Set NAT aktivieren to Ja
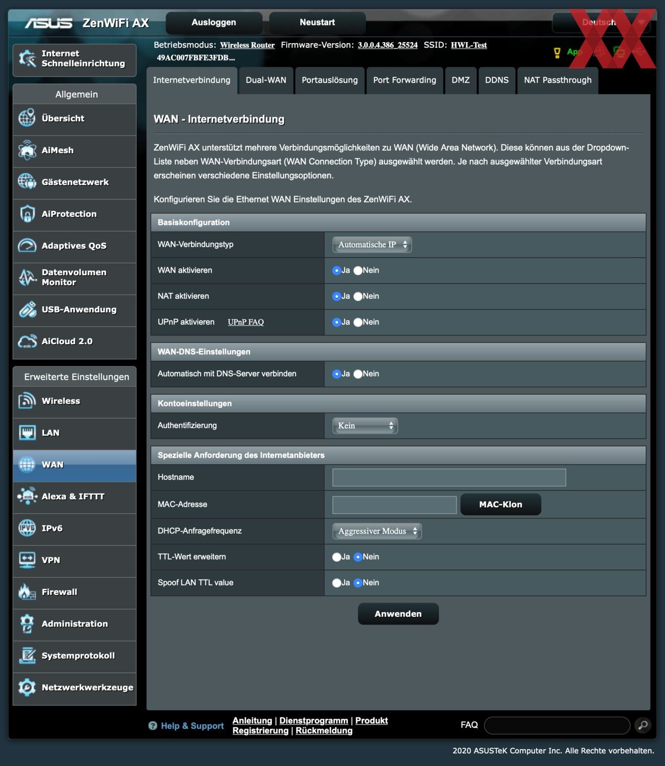 (x=336, y=296)
